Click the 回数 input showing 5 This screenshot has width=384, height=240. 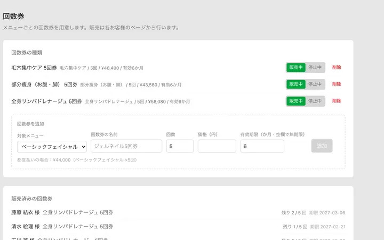click(180, 146)
